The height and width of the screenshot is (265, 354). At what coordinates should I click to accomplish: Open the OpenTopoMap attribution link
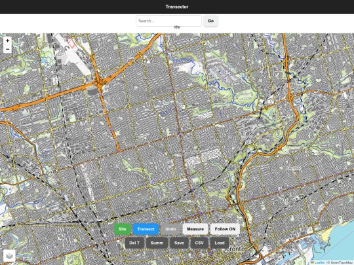coord(342,263)
